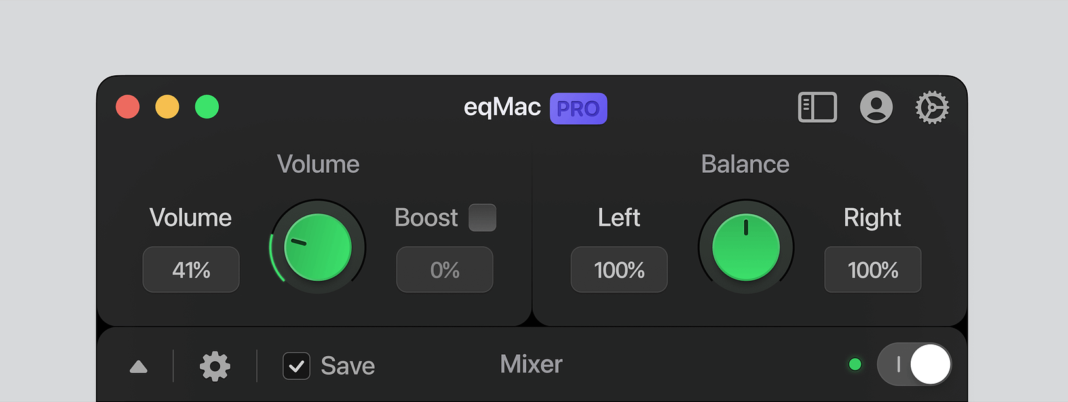
Task: Click the Mixer section title
Action: tap(531, 364)
